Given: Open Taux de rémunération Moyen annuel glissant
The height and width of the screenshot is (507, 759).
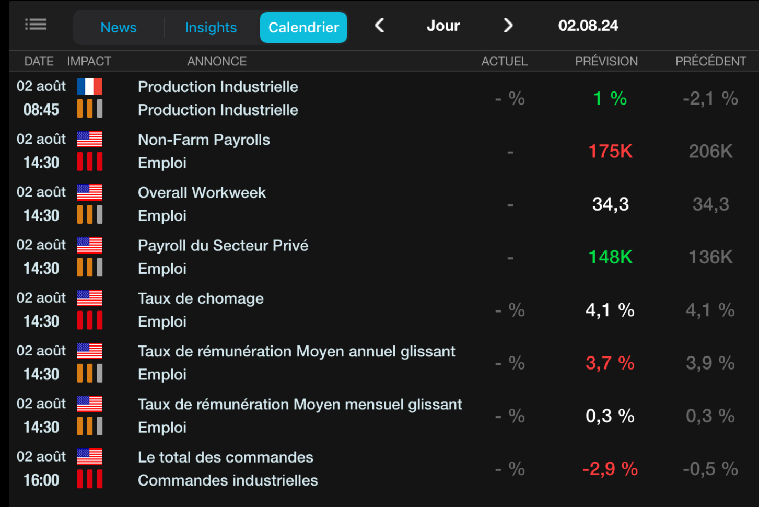Looking at the screenshot, I should coord(296,351).
